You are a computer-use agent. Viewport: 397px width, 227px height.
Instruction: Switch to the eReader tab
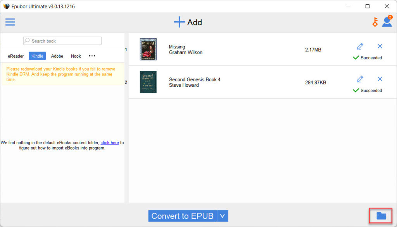pos(16,56)
